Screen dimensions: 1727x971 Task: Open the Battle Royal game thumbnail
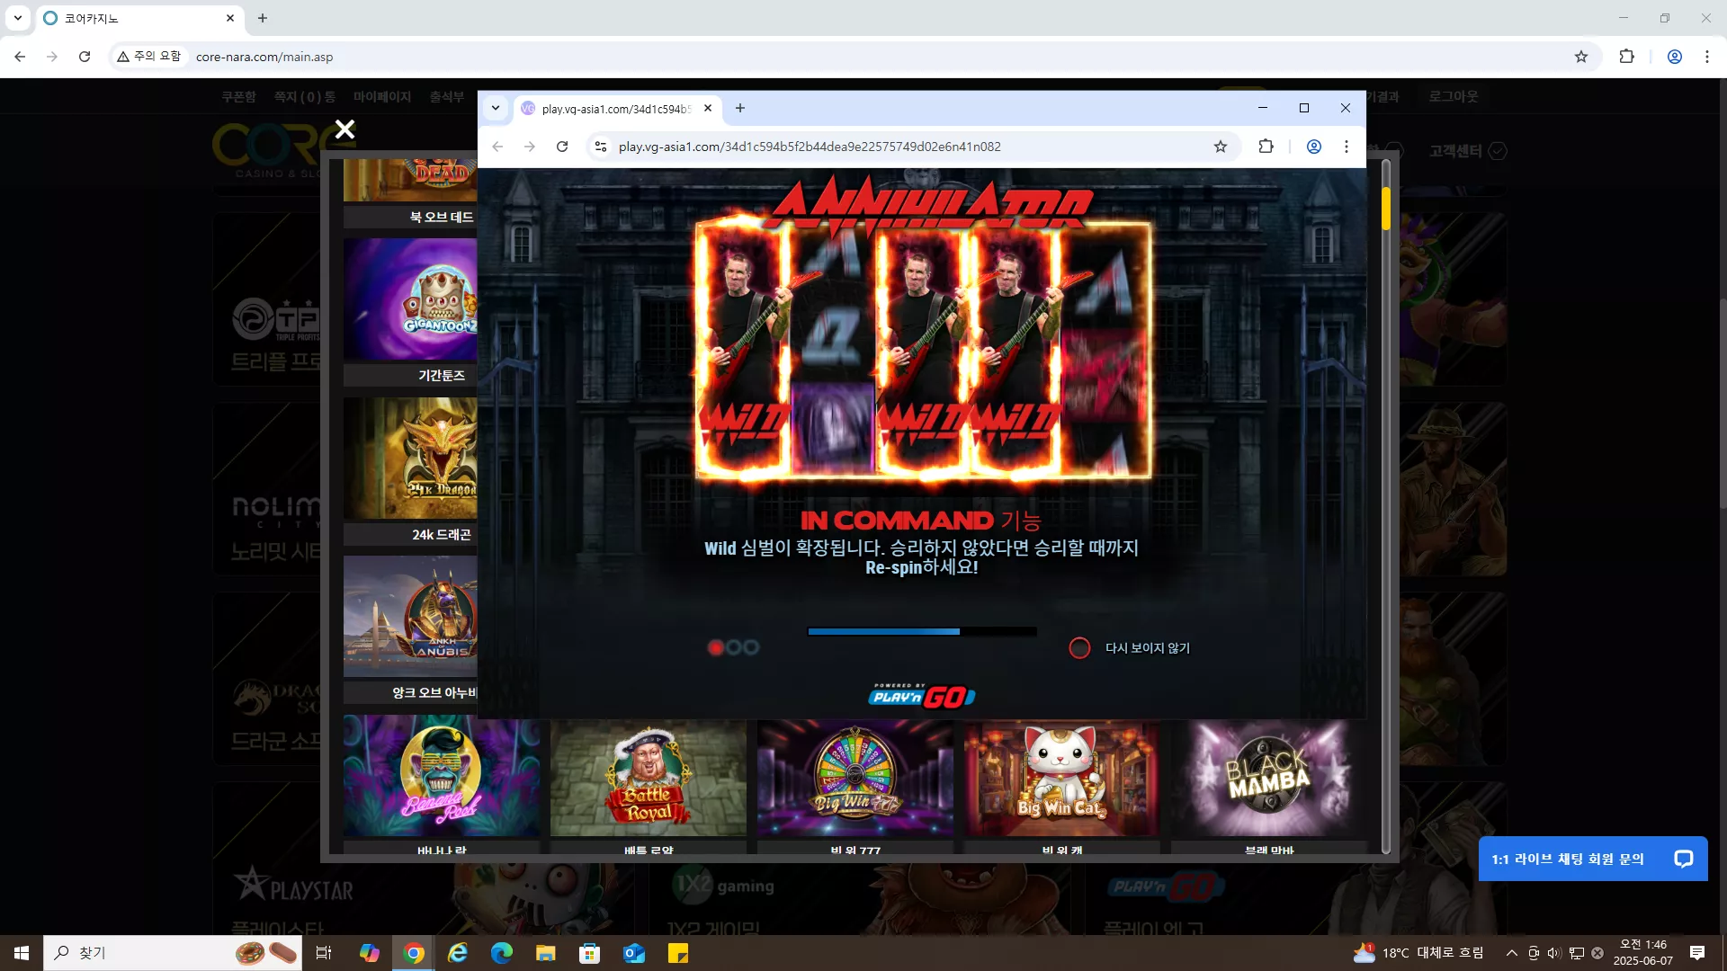(649, 779)
